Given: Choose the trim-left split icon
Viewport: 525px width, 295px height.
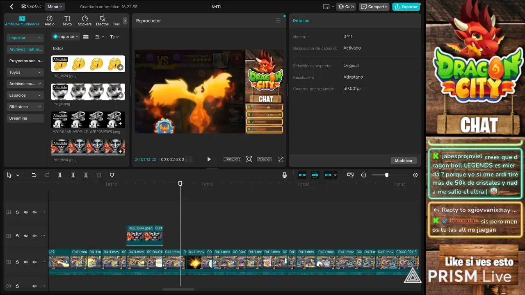Looking at the screenshot, I should [x=73, y=175].
